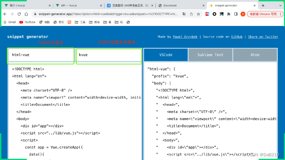This screenshot has width=285, height=160.
Task: Expand the tab search dropdown arrow
Action: pyautogui.click(x=280, y=5)
